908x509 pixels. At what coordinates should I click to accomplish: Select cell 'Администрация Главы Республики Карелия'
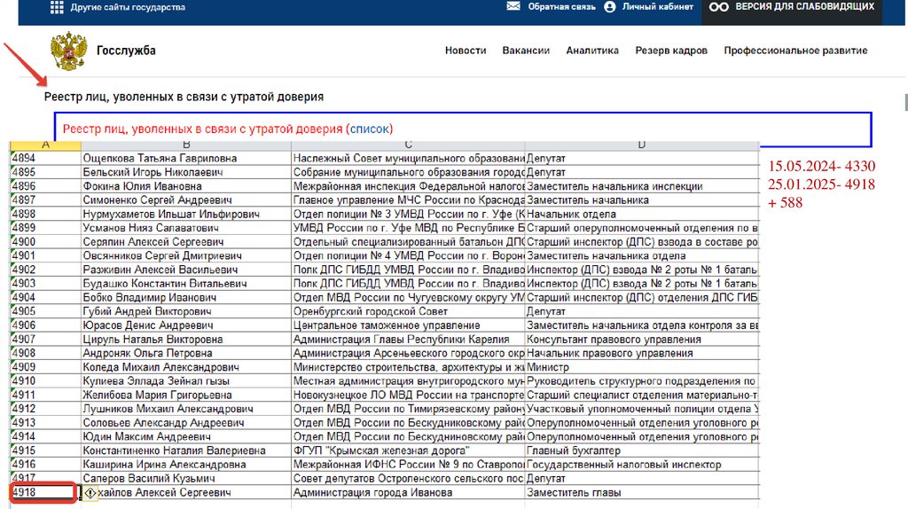pyautogui.click(x=408, y=339)
